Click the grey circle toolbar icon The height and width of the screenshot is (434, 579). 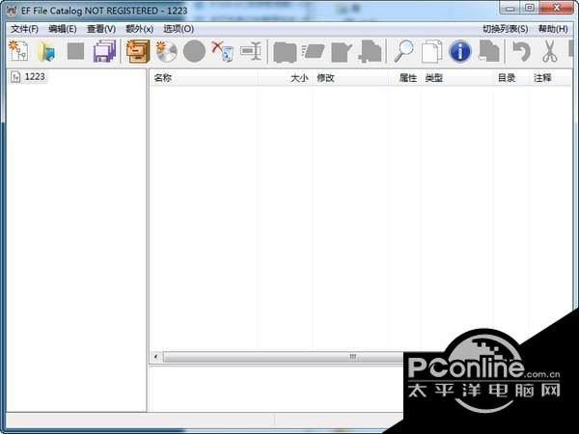tap(194, 51)
